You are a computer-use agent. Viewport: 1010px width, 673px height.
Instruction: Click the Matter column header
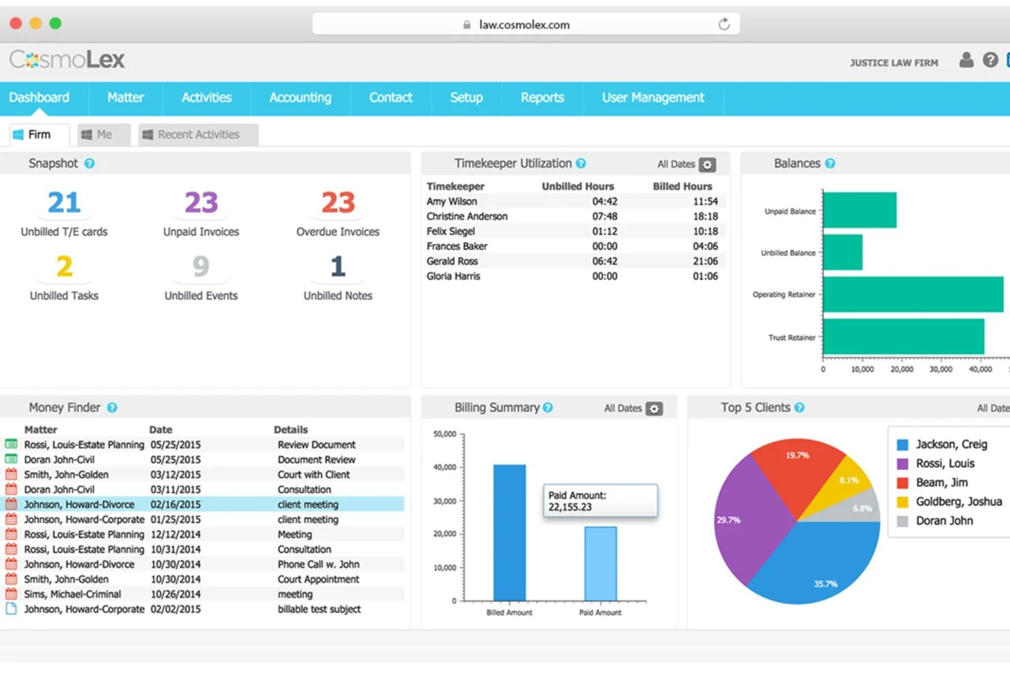pos(41,430)
